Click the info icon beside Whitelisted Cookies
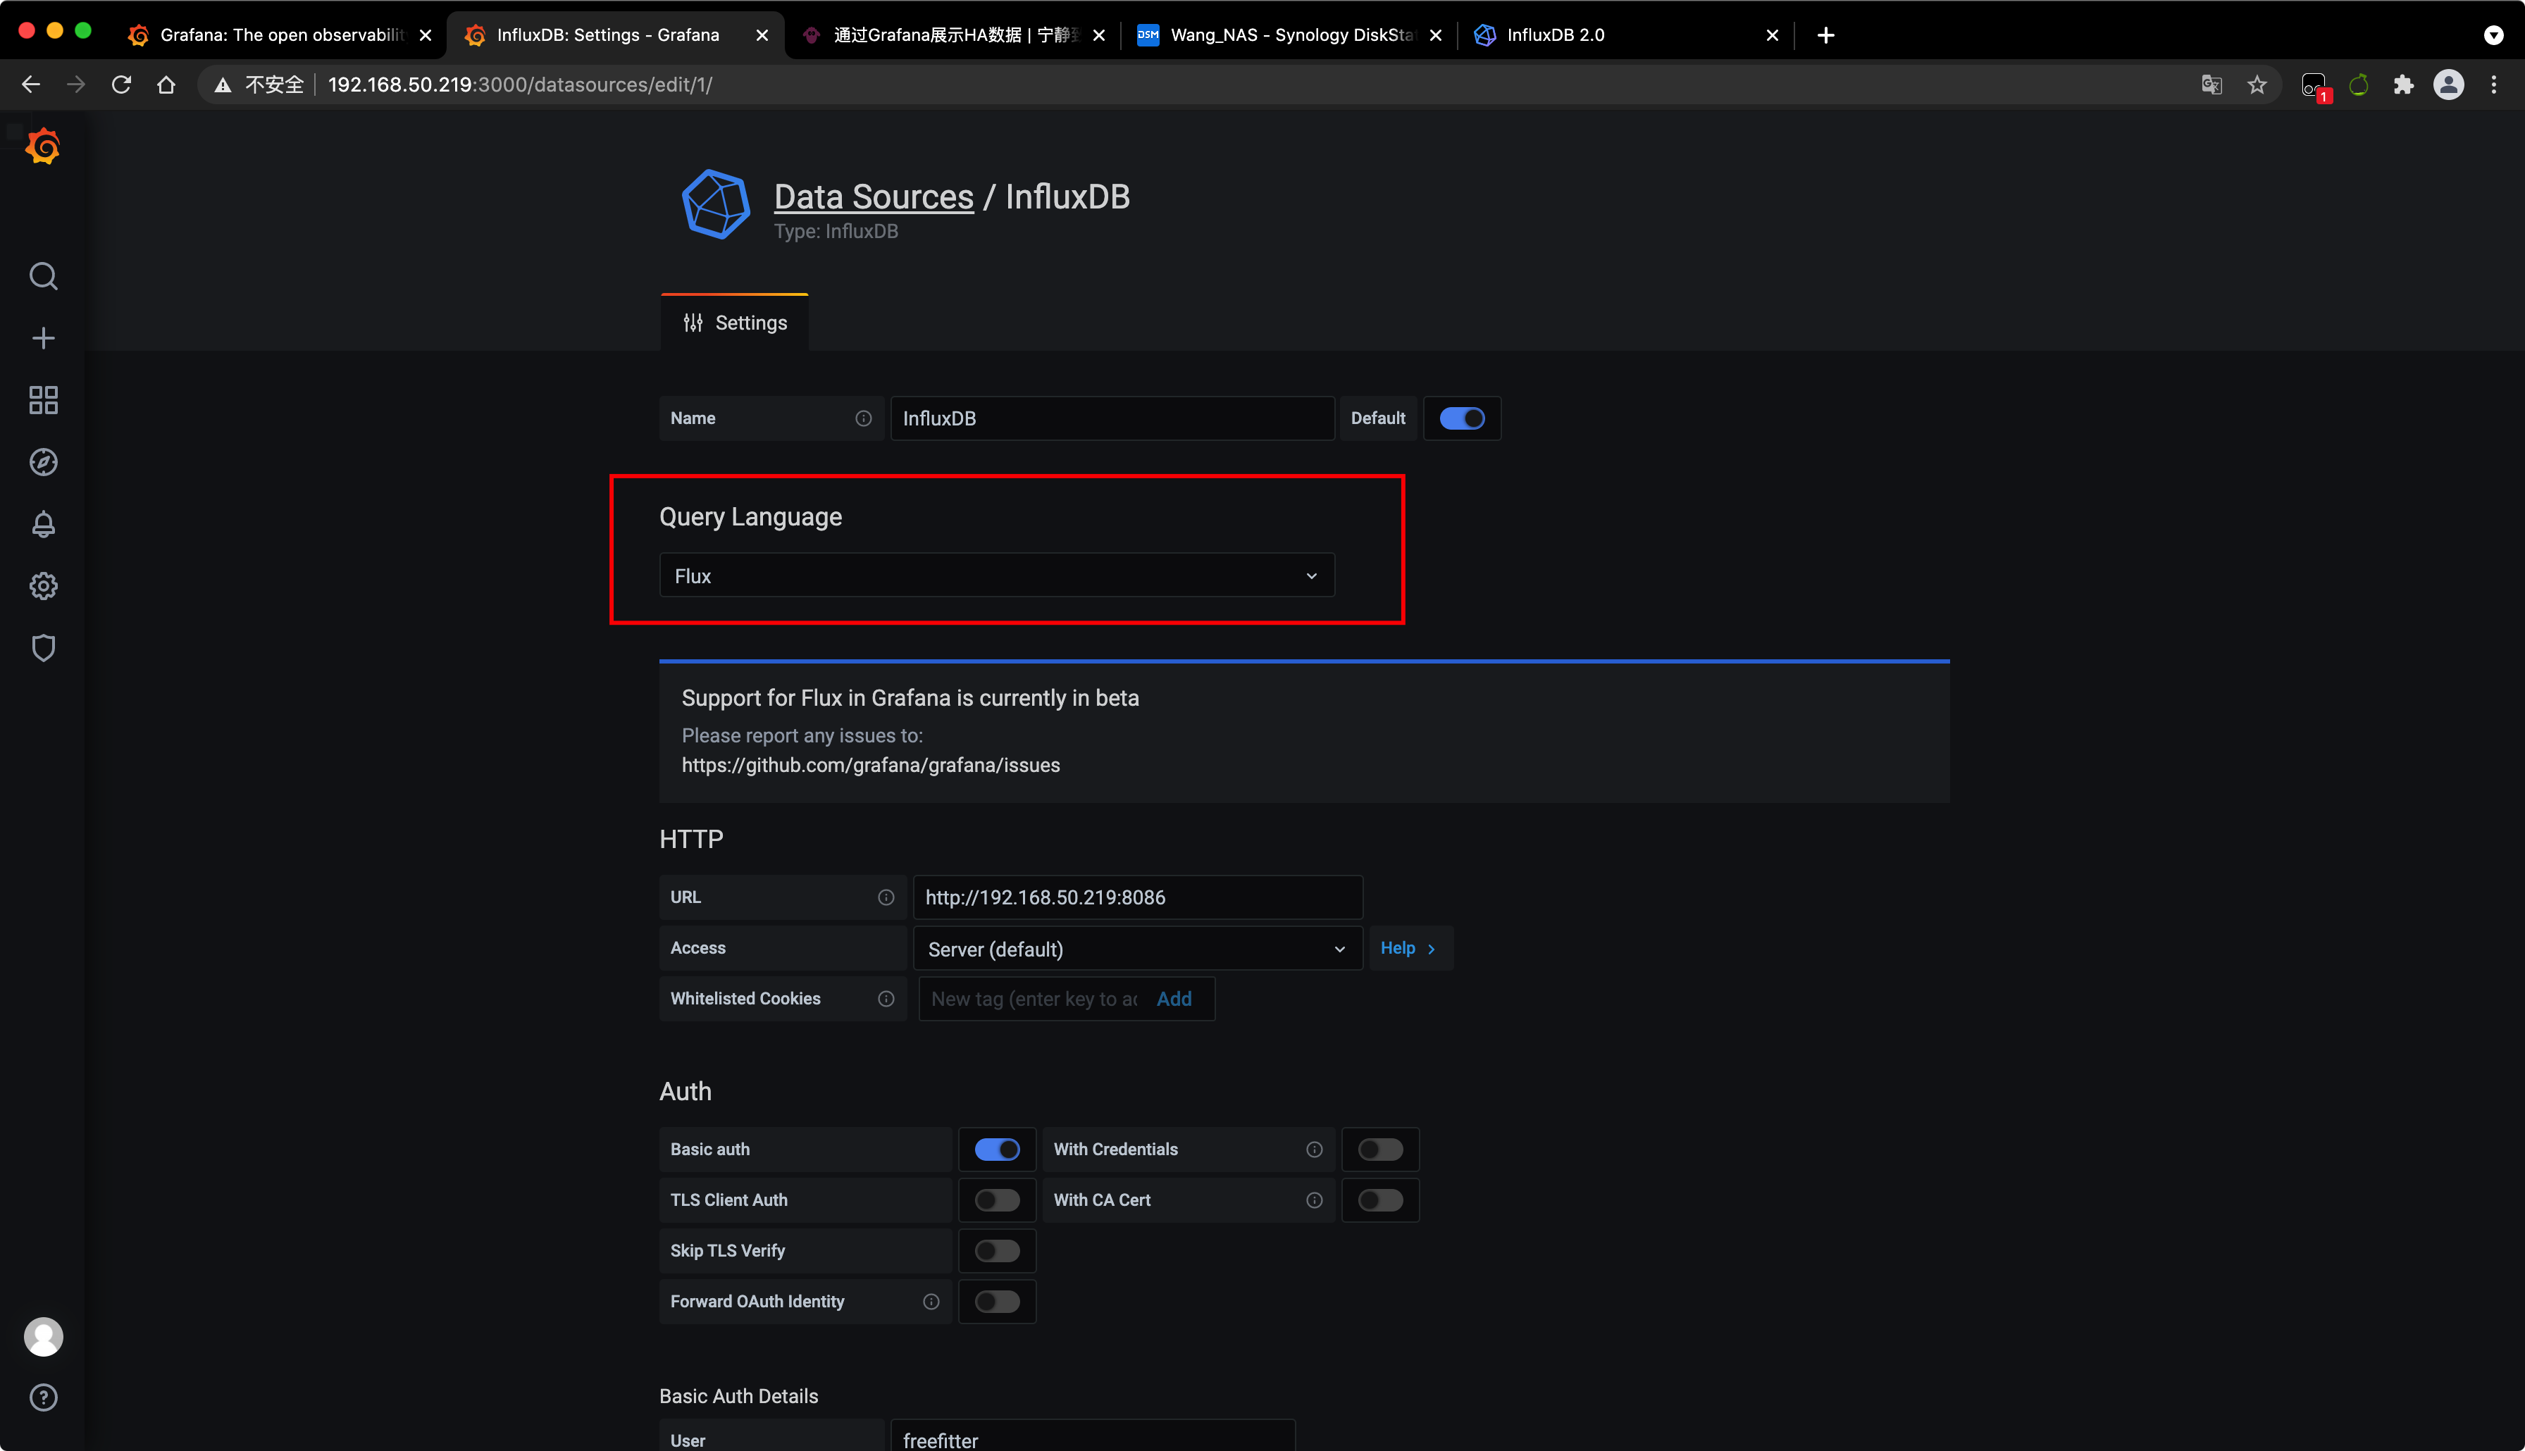The height and width of the screenshot is (1451, 2525). (886, 999)
